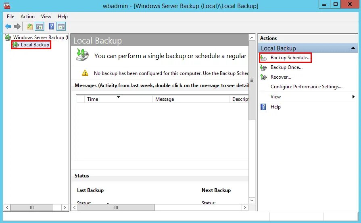Click the 'No backup has been configured' warning text
Viewport: 361px width, 223px height.
click(x=171, y=73)
